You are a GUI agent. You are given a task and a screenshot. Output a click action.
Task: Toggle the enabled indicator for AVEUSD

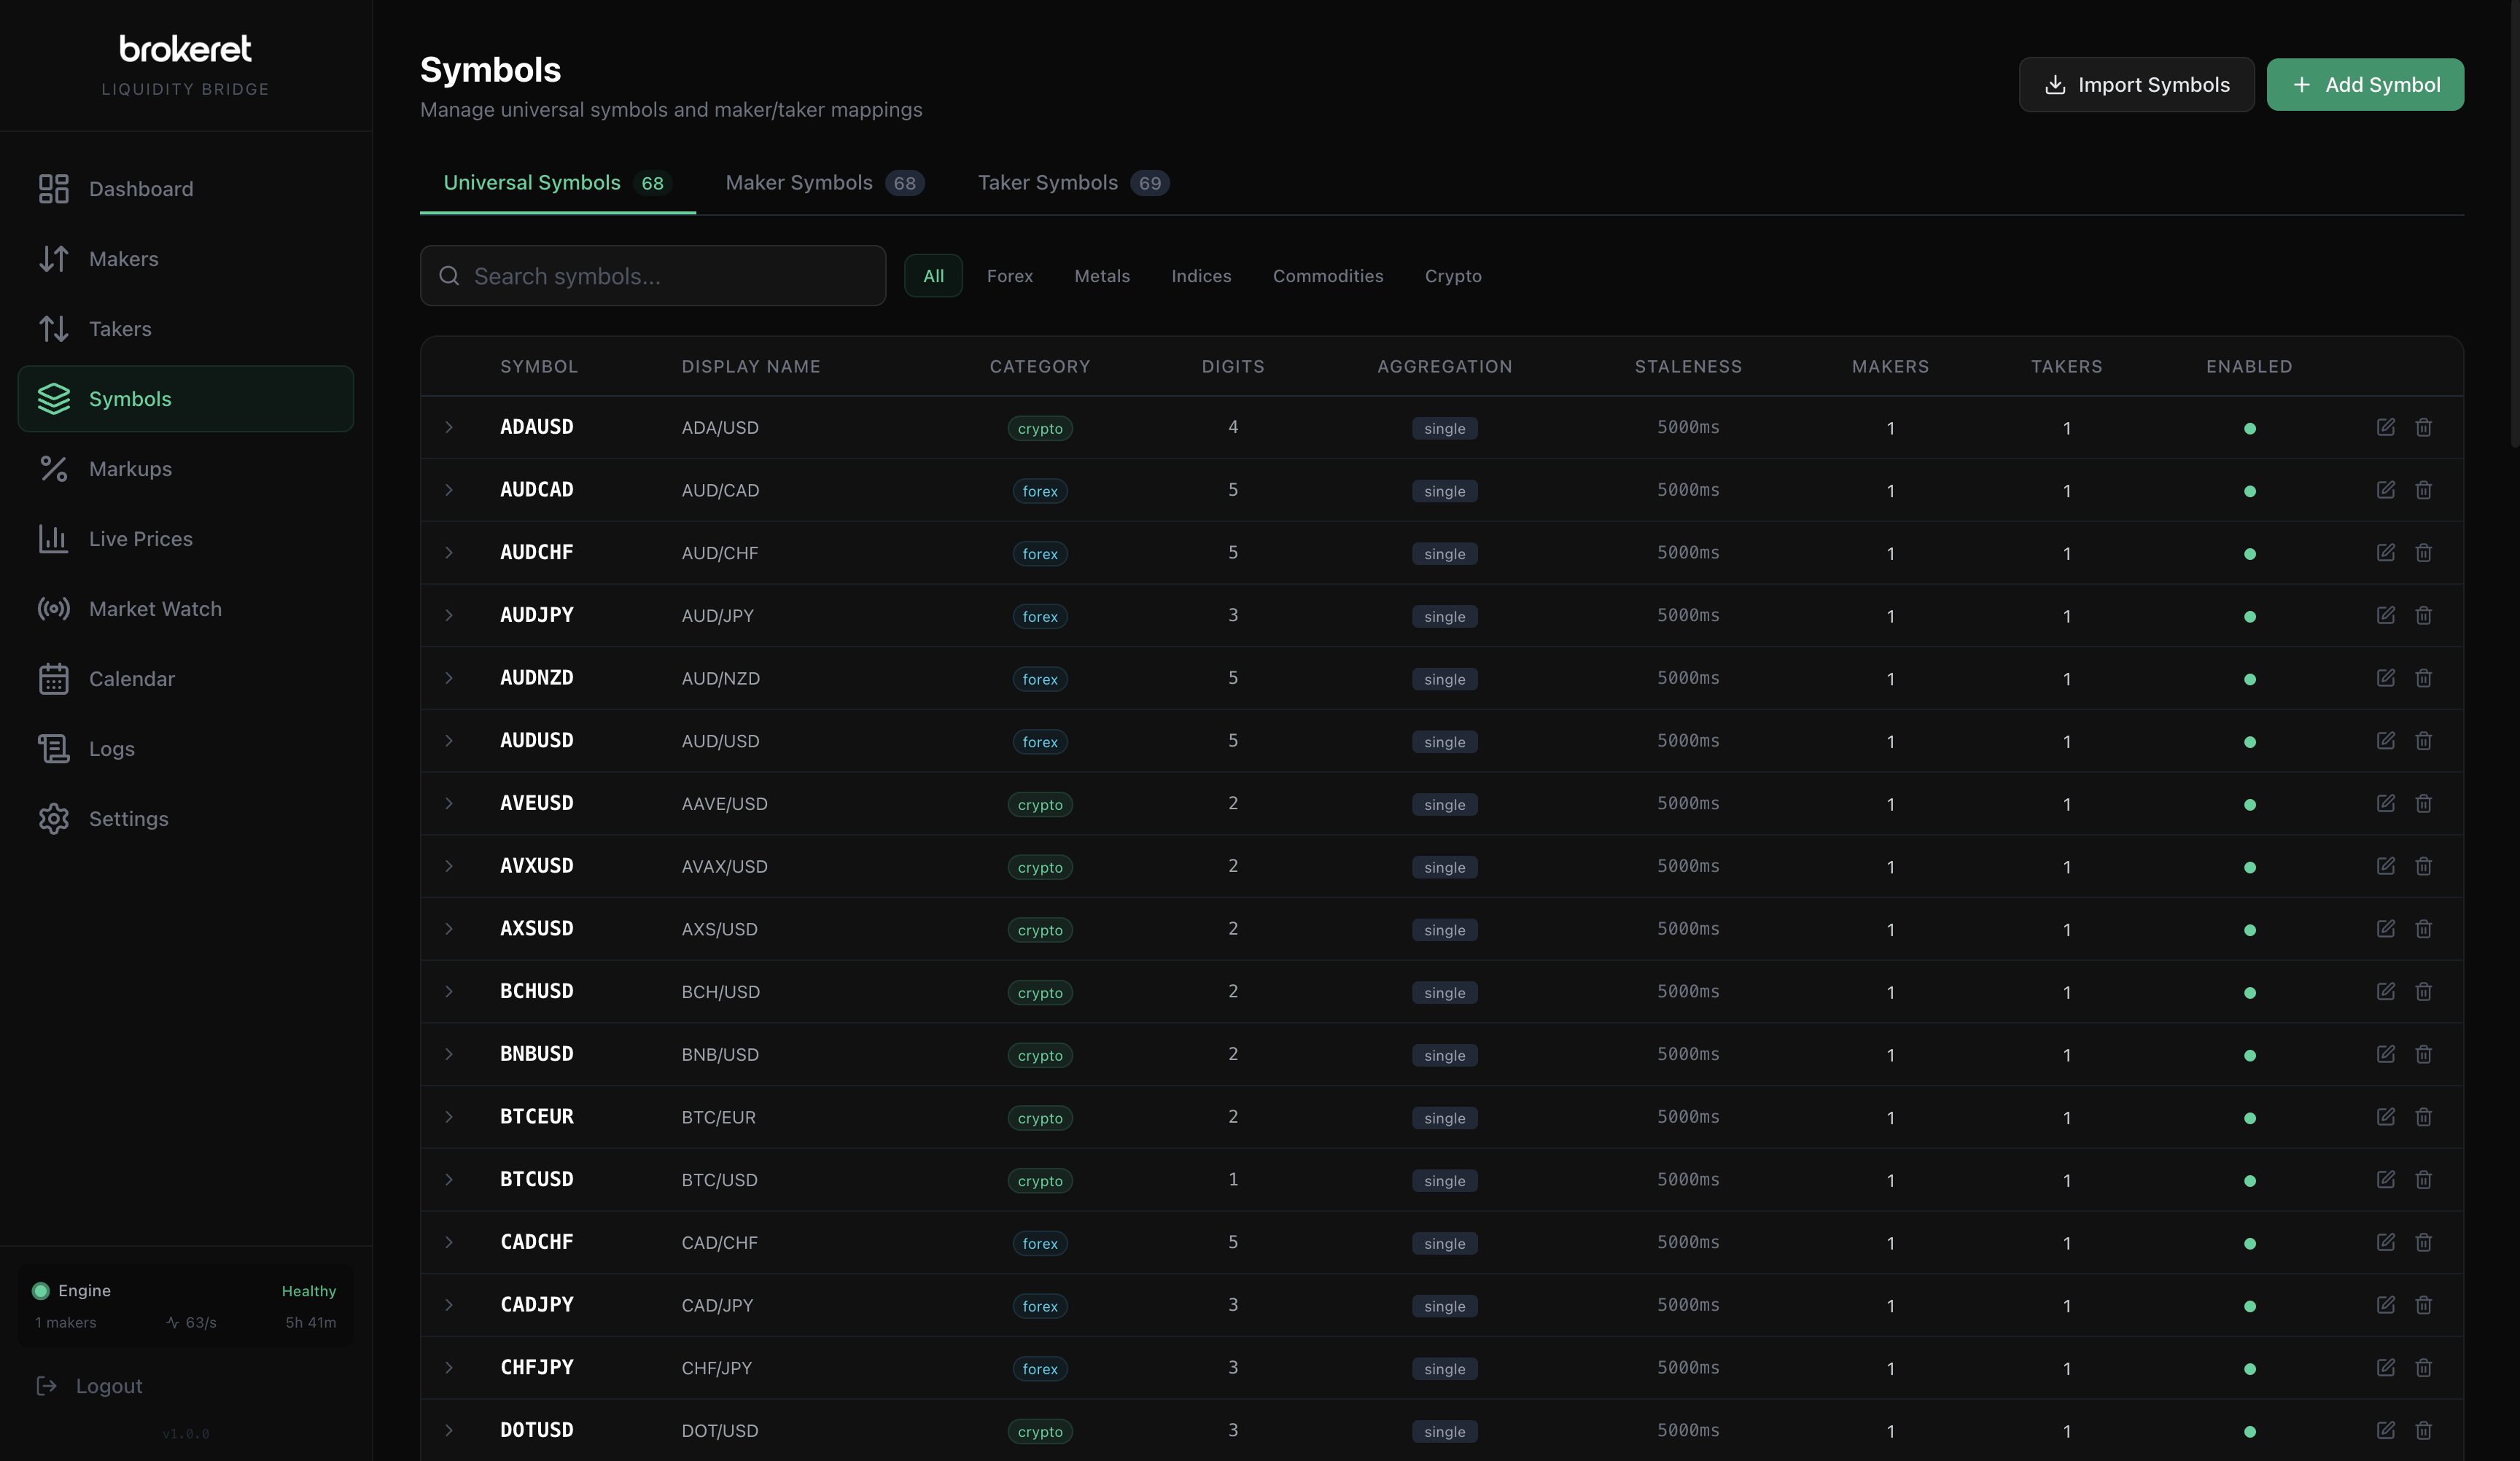[x=2249, y=805]
